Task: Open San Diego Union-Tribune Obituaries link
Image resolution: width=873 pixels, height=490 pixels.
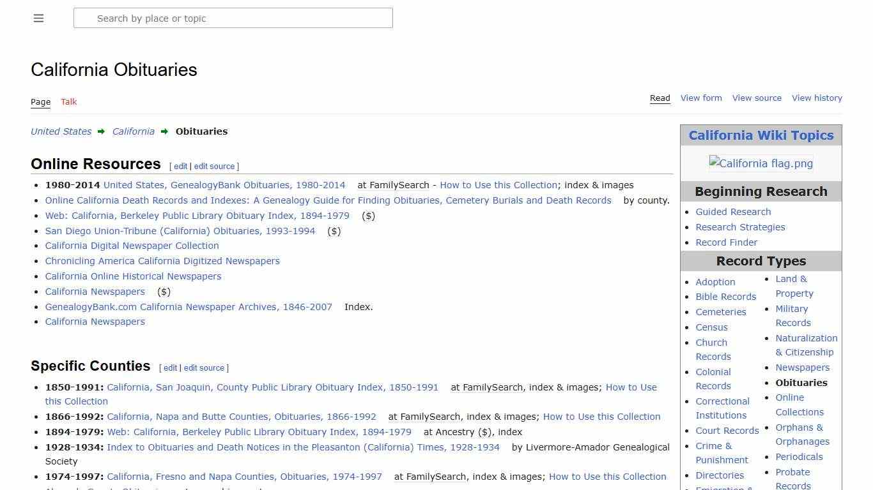Action: (x=180, y=231)
